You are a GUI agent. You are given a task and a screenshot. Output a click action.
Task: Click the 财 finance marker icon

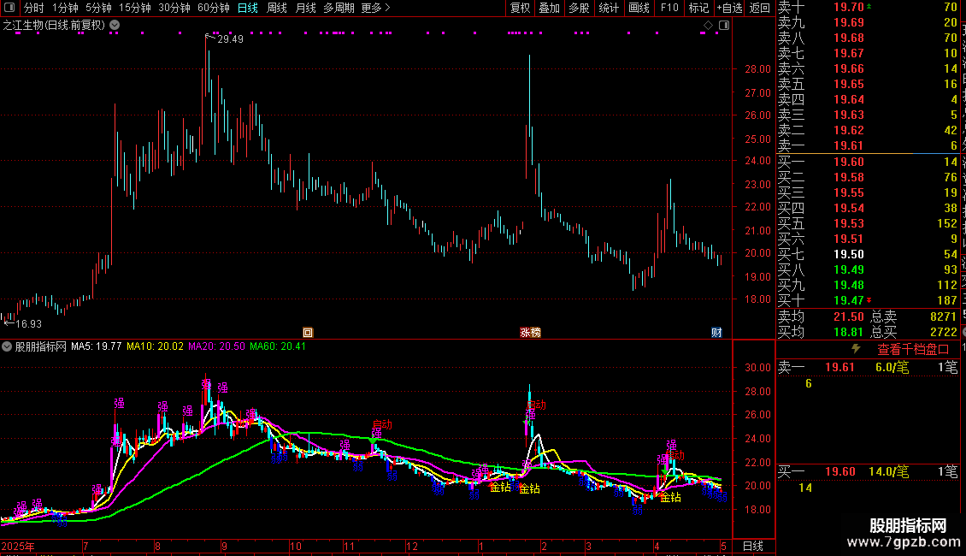716,332
